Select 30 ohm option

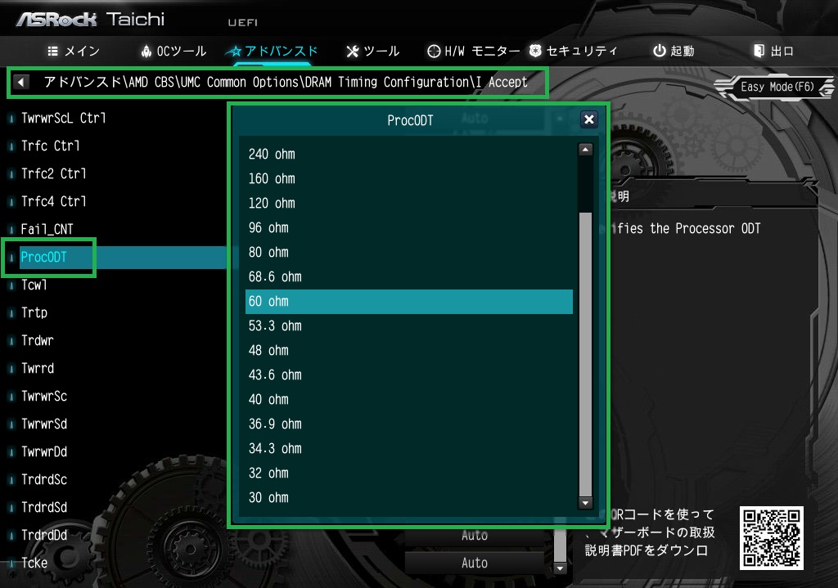[x=409, y=498]
